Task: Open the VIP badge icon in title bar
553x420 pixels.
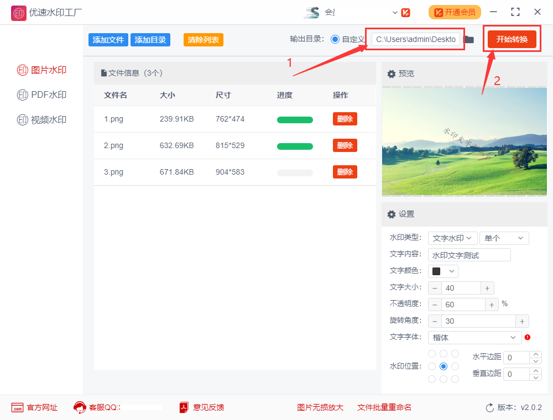Action: [x=405, y=13]
